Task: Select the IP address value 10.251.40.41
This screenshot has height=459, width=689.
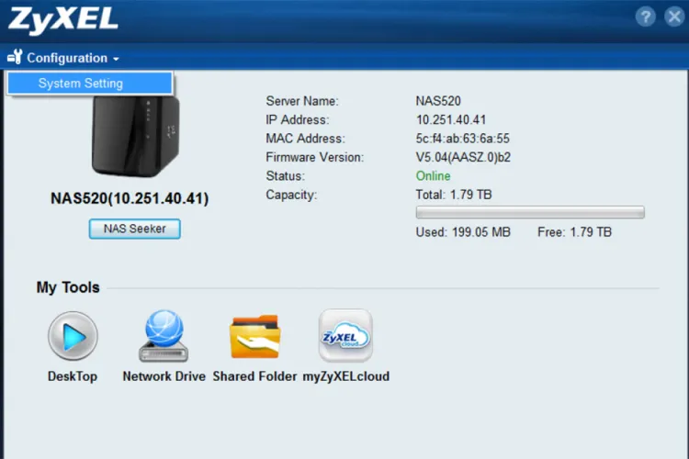Action: pos(450,120)
